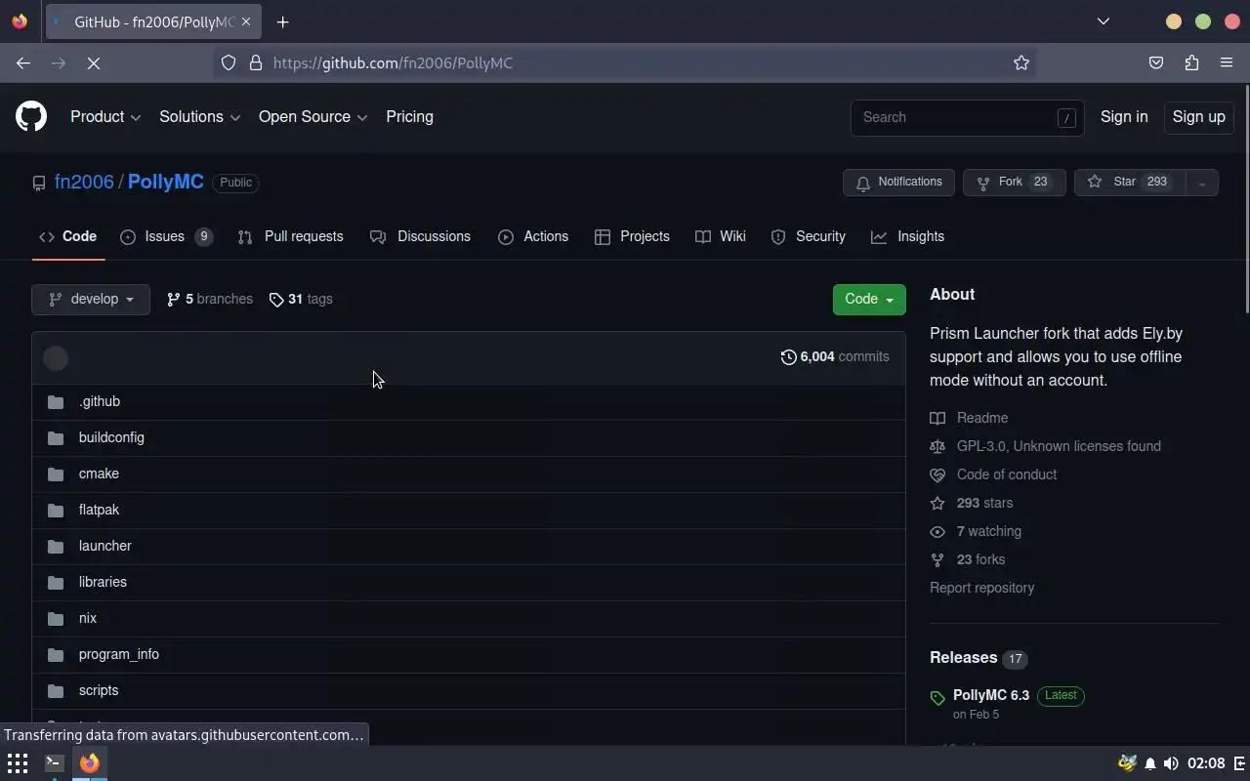View the 5 branches link
Viewport: 1250px width, 781px height.
coord(210,300)
